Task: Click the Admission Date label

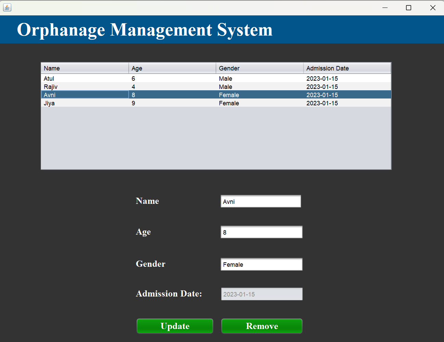Action: click(169, 293)
